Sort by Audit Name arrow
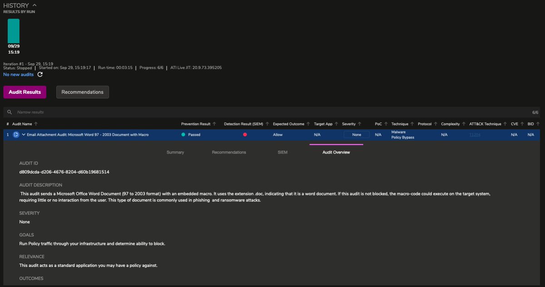The image size is (545, 287). click(x=36, y=124)
